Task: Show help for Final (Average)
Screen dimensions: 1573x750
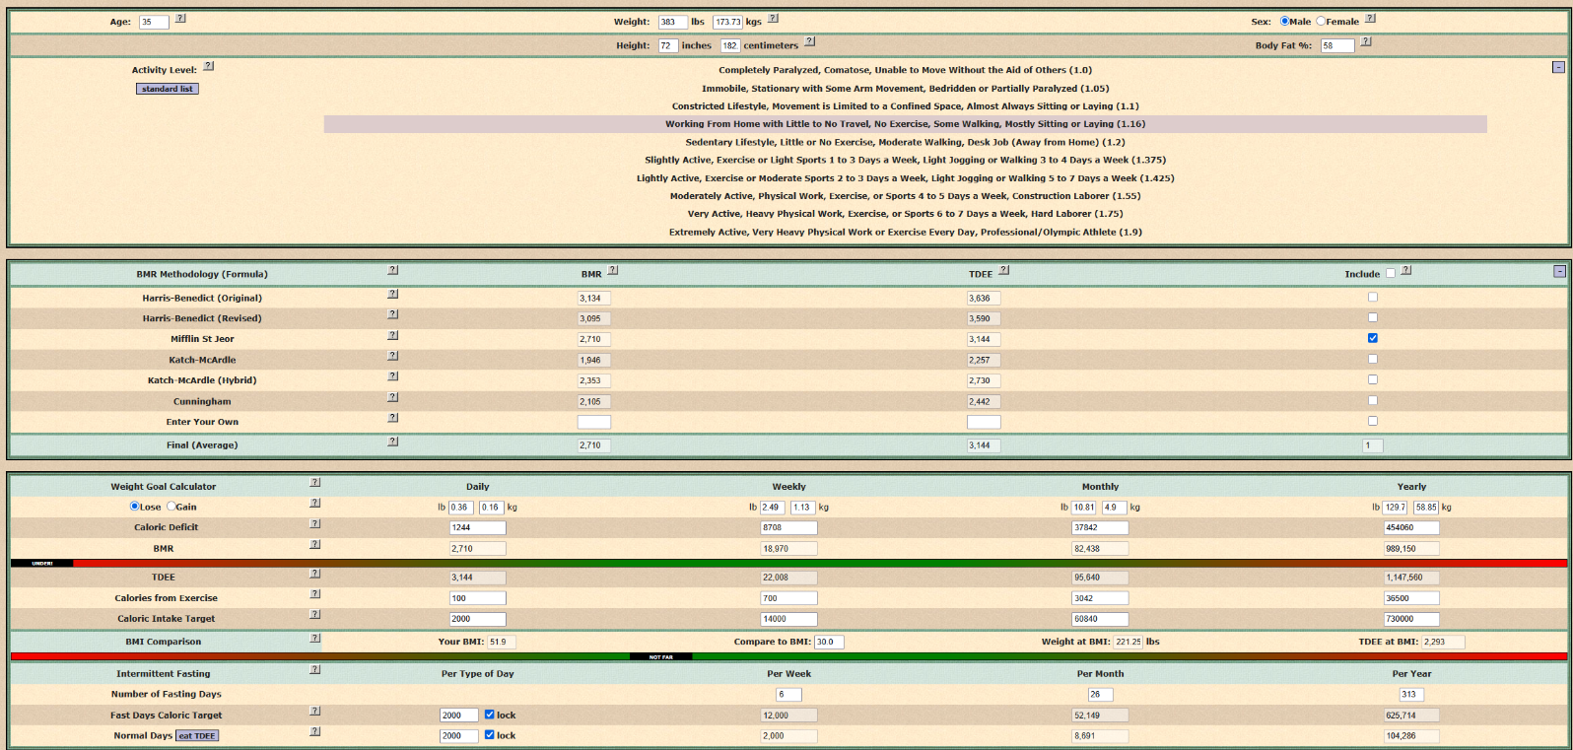Action: pyautogui.click(x=392, y=442)
